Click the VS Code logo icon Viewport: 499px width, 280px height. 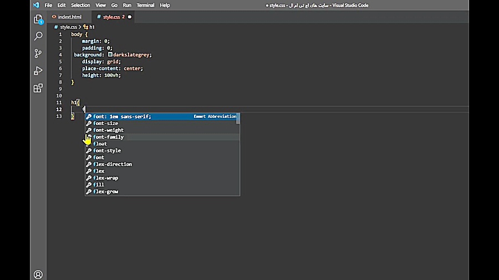click(36, 5)
